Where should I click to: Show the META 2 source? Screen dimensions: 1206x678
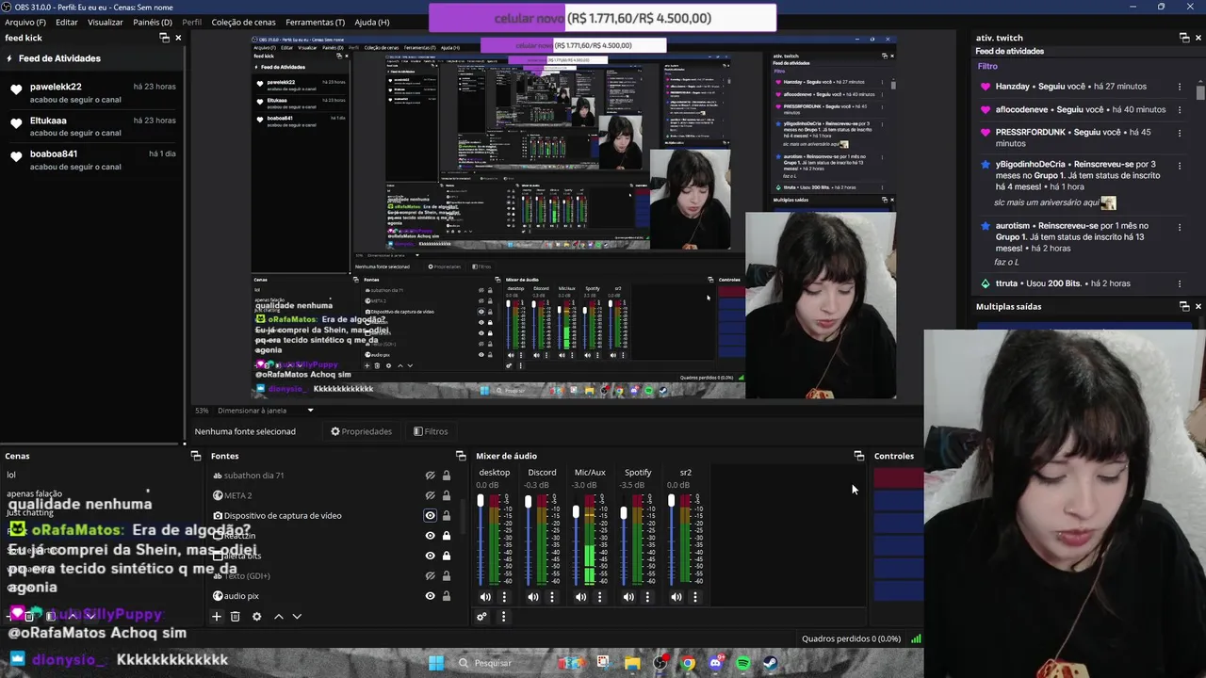[x=430, y=495]
